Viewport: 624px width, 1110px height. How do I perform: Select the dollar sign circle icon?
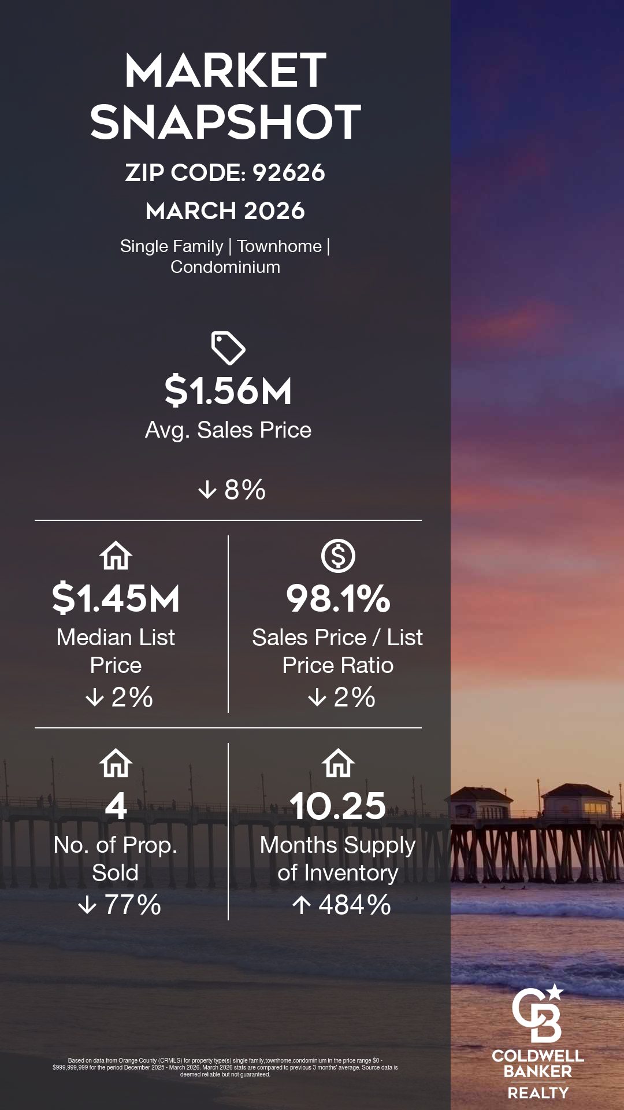point(338,556)
